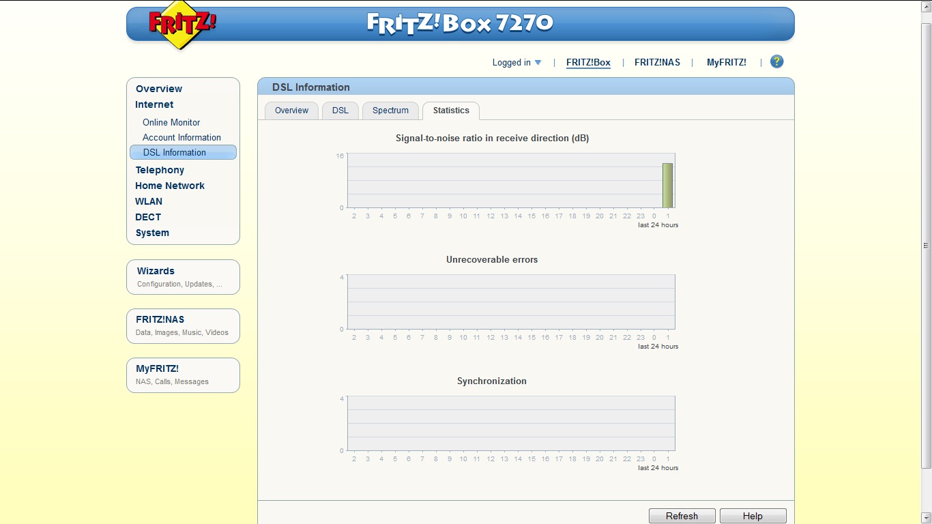
Task: Click the 'Signal-to-noise ratio in receive direction (dB)' heading
Action: point(492,138)
